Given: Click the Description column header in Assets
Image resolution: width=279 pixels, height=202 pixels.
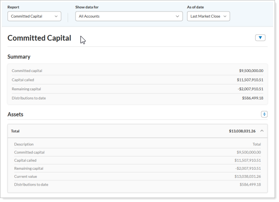Looking at the screenshot, I should pyautogui.click(x=24, y=144).
